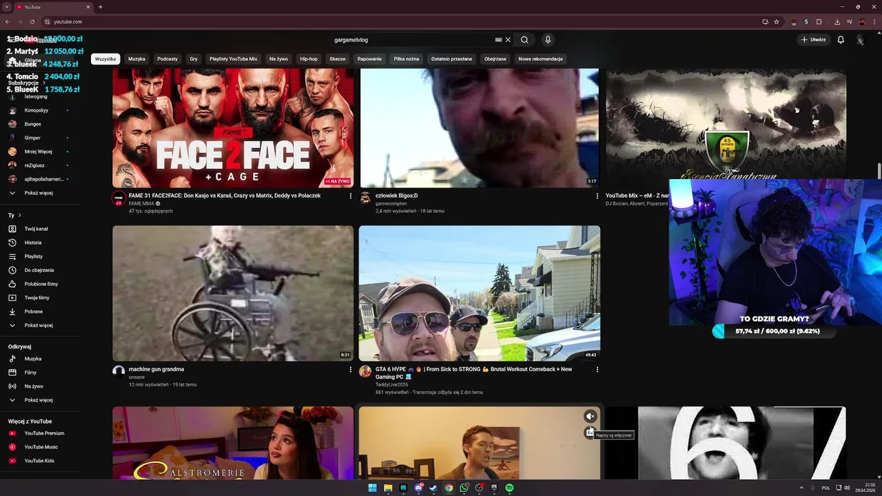Open the on-screen keyboard icon in search box
The height and width of the screenshot is (496, 882).
click(498, 40)
